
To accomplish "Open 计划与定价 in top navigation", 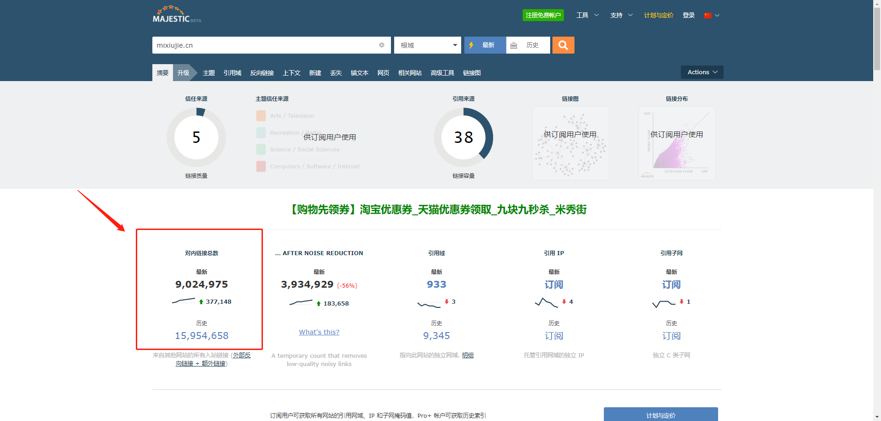I will point(658,15).
